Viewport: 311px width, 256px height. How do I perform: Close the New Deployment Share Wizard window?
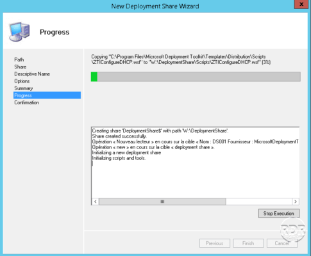click(x=301, y=4)
